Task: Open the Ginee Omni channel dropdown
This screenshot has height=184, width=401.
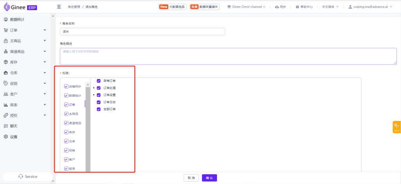Action: pos(246,7)
